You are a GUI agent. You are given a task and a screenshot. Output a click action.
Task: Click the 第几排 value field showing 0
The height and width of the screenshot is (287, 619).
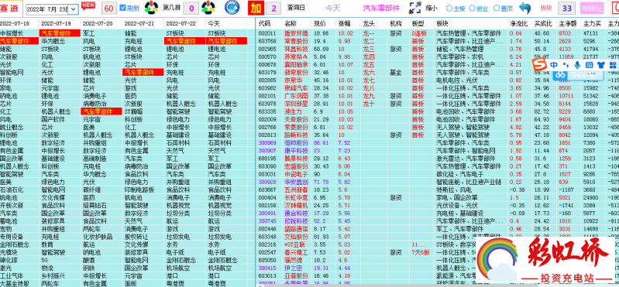(191, 8)
